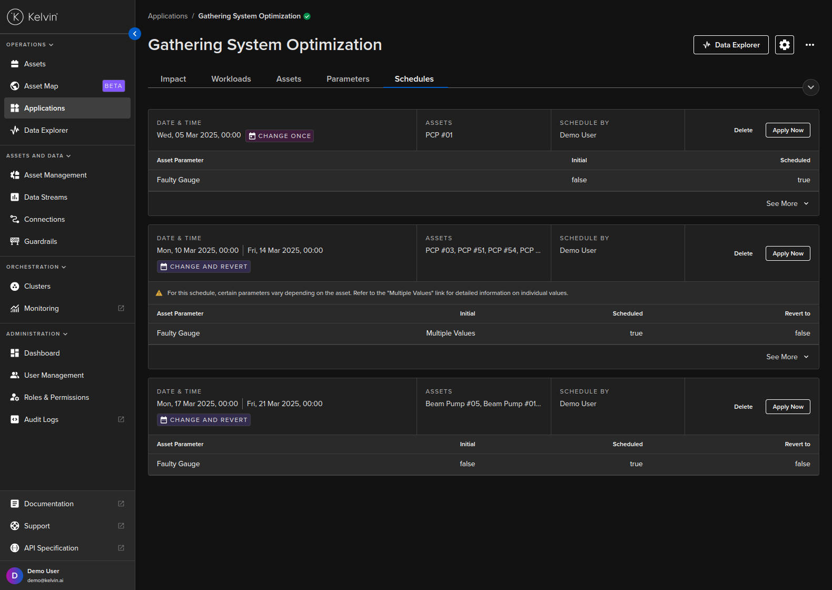832x590 pixels.
Task: Expand See More on first schedule
Action: 787,203
